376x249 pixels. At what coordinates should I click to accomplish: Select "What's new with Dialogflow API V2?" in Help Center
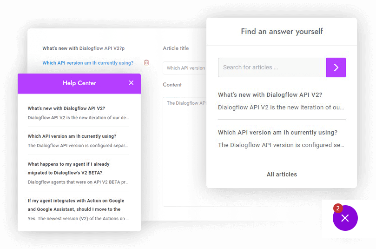click(66, 108)
